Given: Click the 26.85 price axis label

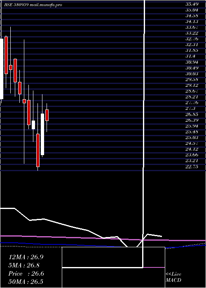Looking at the screenshot, I should (192, 114).
